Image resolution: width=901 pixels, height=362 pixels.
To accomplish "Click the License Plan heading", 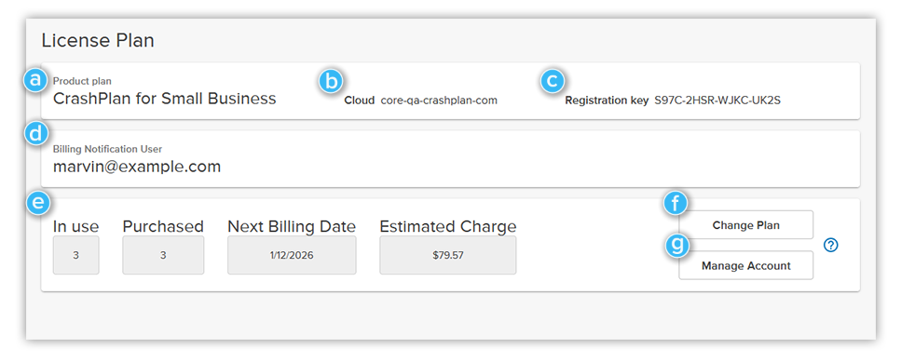I will [x=98, y=41].
